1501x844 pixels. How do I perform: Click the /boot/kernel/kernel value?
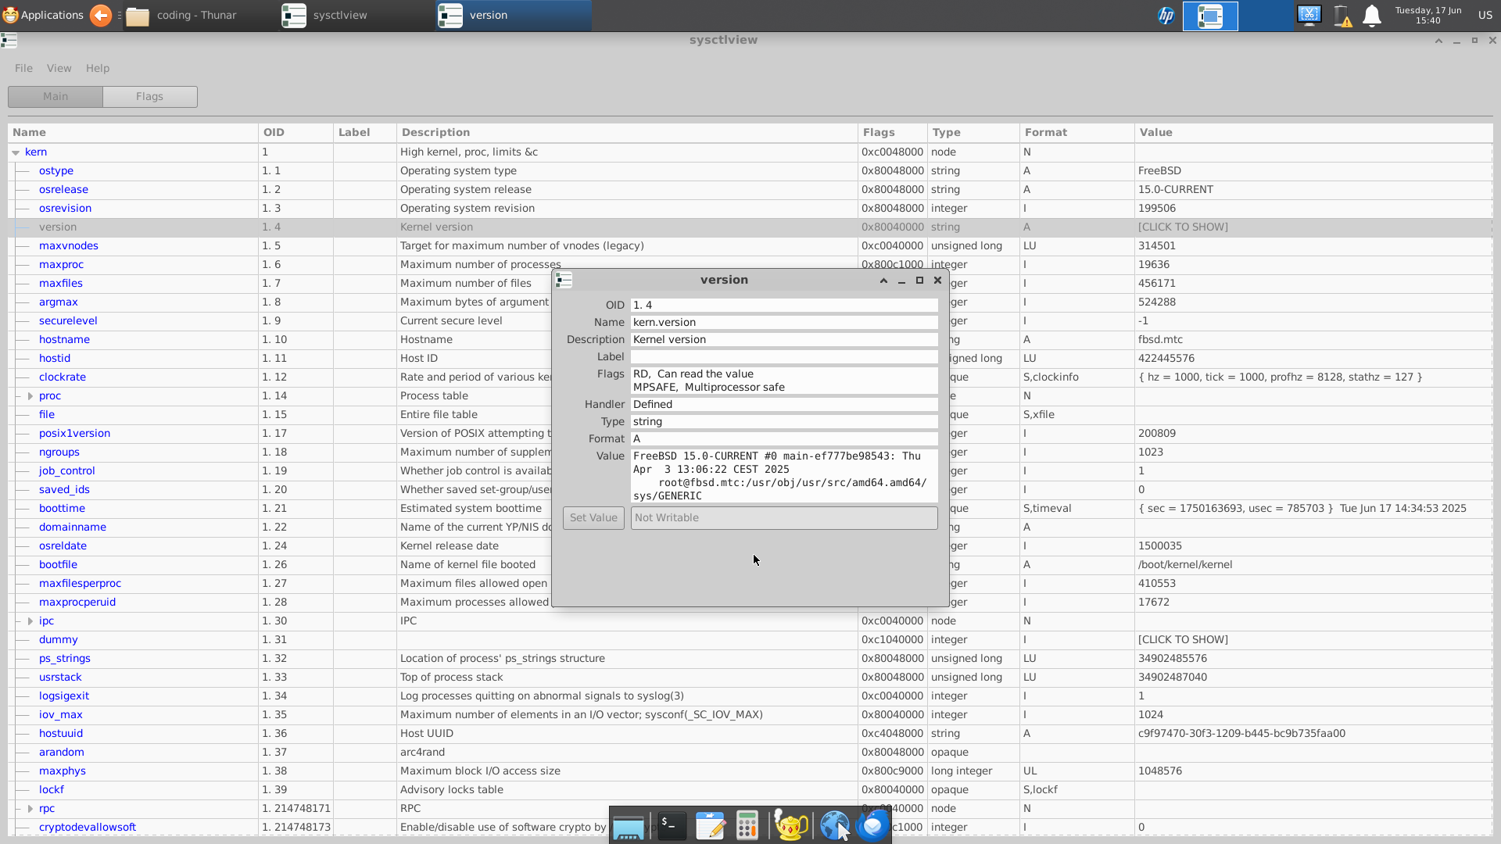[x=1184, y=564]
